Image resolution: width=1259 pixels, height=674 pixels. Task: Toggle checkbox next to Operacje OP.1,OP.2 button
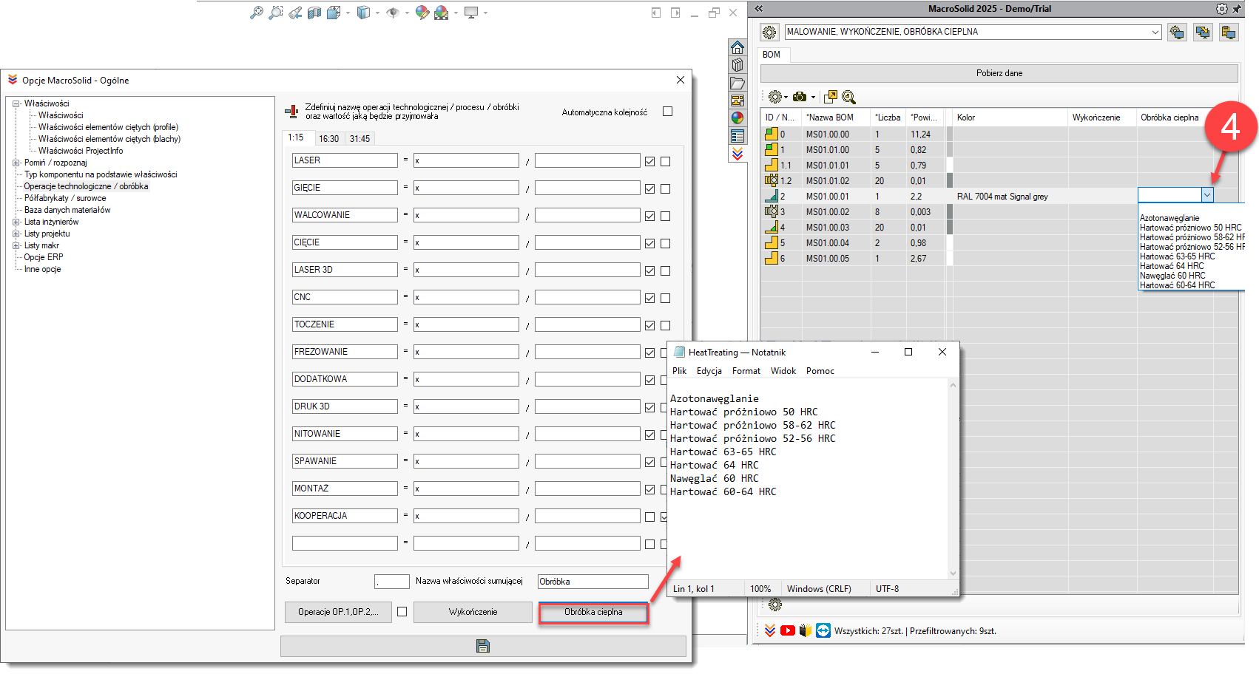coord(402,611)
